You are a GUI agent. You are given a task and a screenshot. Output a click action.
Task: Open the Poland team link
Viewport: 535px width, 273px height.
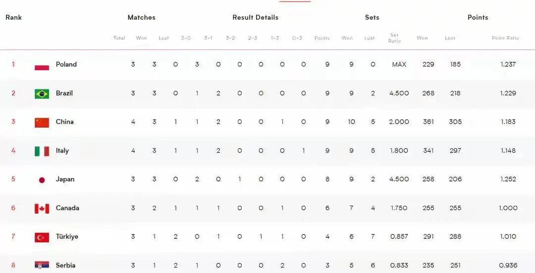[x=66, y=64]
